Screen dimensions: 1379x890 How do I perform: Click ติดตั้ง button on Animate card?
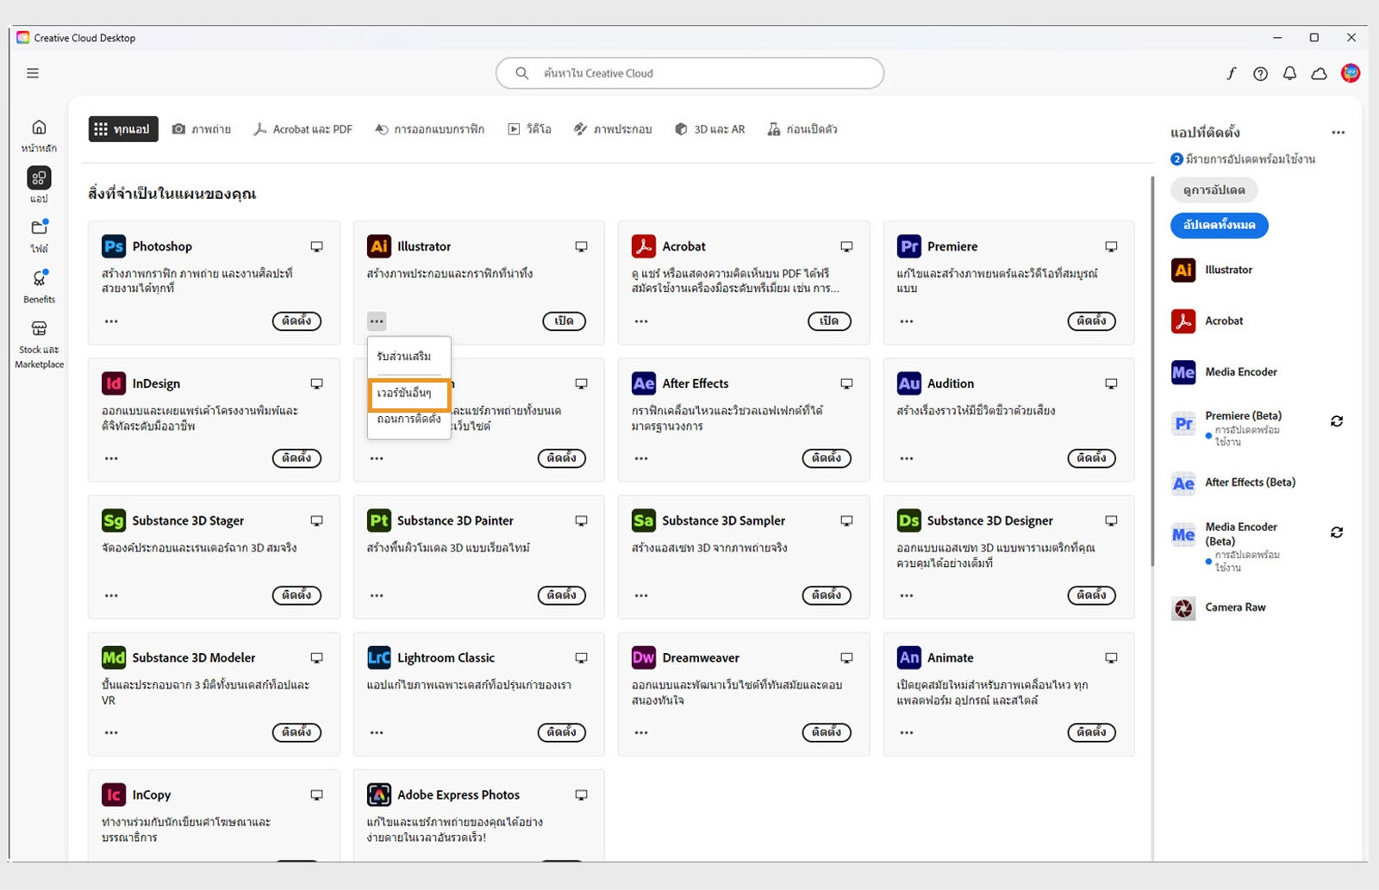(1091, 732)
